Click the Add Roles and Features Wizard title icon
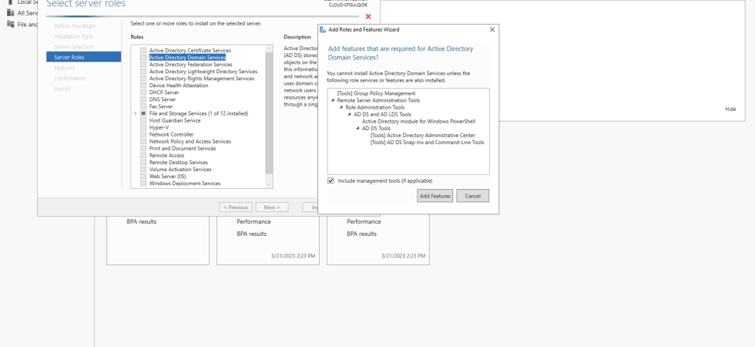 [323, 29]
